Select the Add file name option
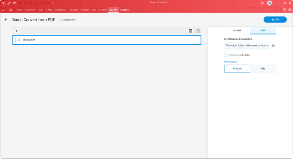Screen dimensions: 293x159 [263, 69]
